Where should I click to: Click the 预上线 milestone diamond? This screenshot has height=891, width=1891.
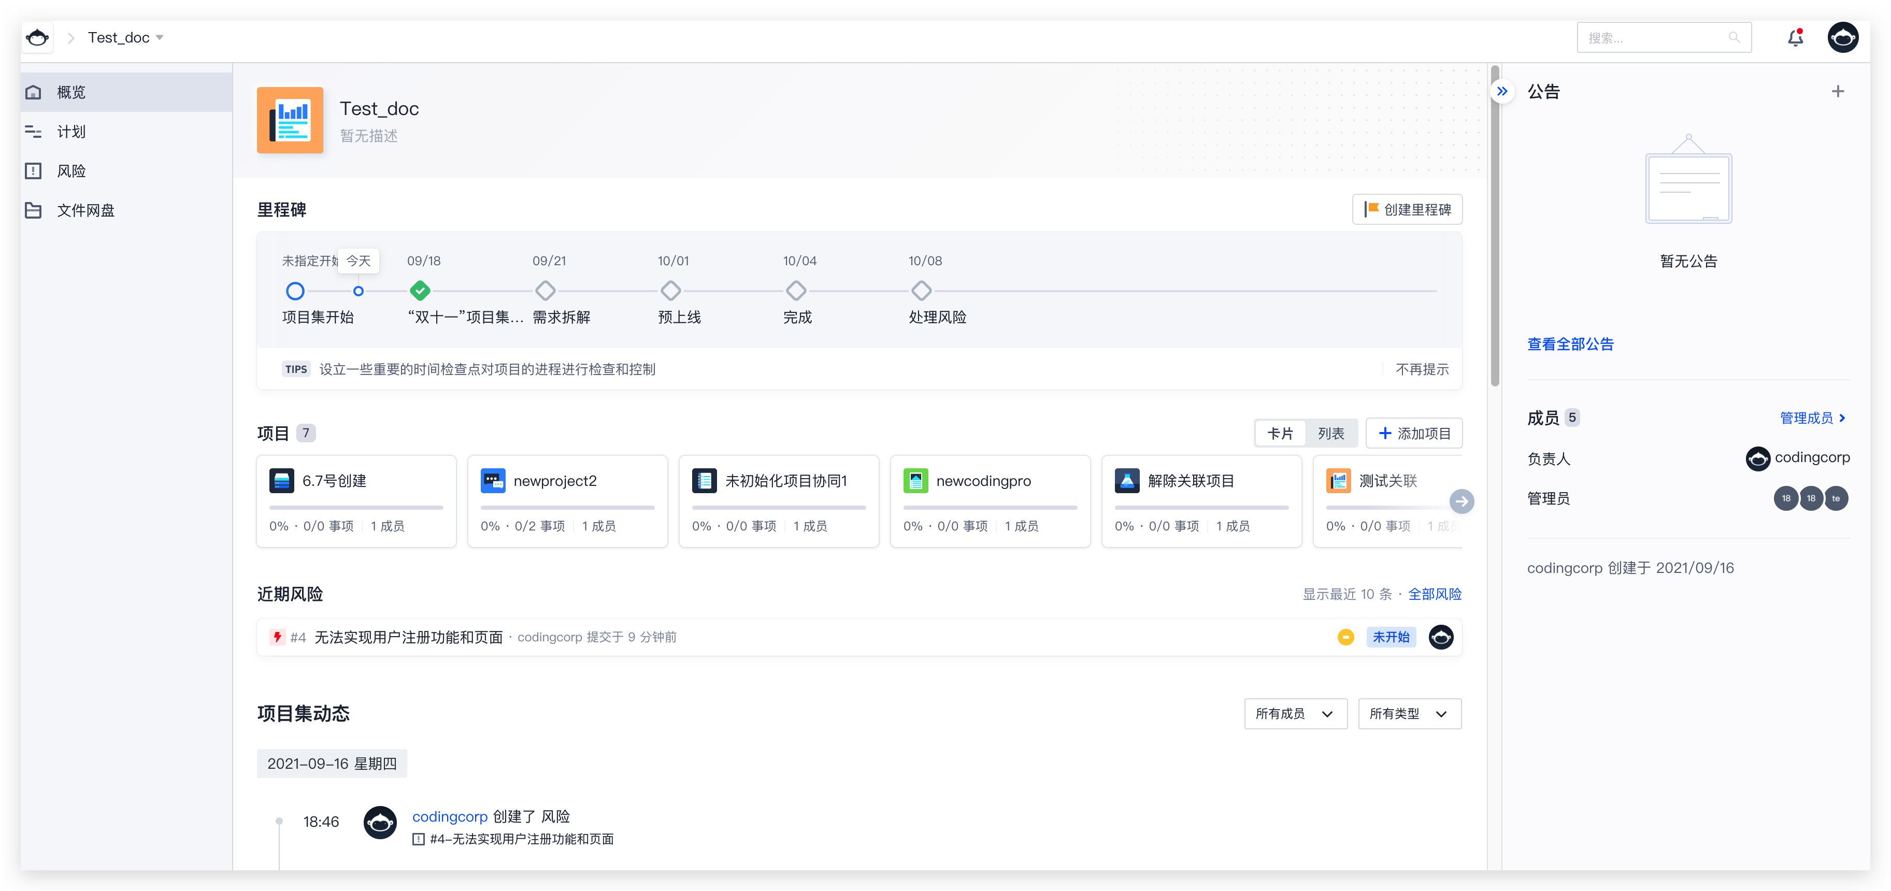(670, 291)
